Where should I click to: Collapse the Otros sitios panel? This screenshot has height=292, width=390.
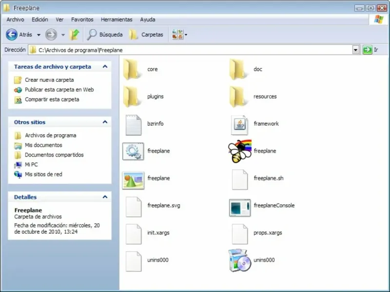point(105,122)
